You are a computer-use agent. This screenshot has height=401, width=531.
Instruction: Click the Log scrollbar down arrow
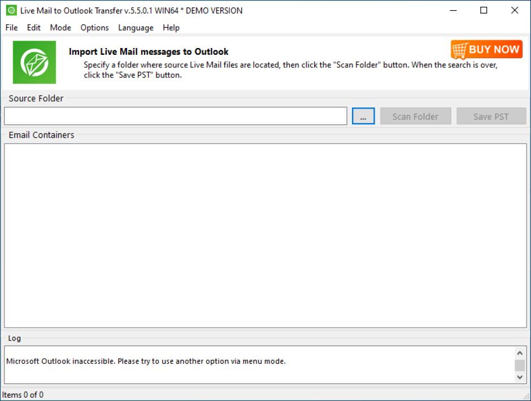tap(520, 377)
